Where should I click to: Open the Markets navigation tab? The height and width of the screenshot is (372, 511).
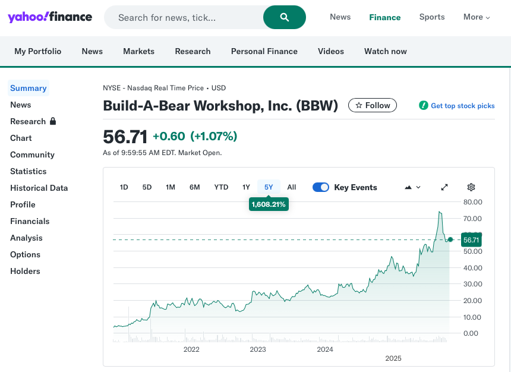[x=138, y=51]
